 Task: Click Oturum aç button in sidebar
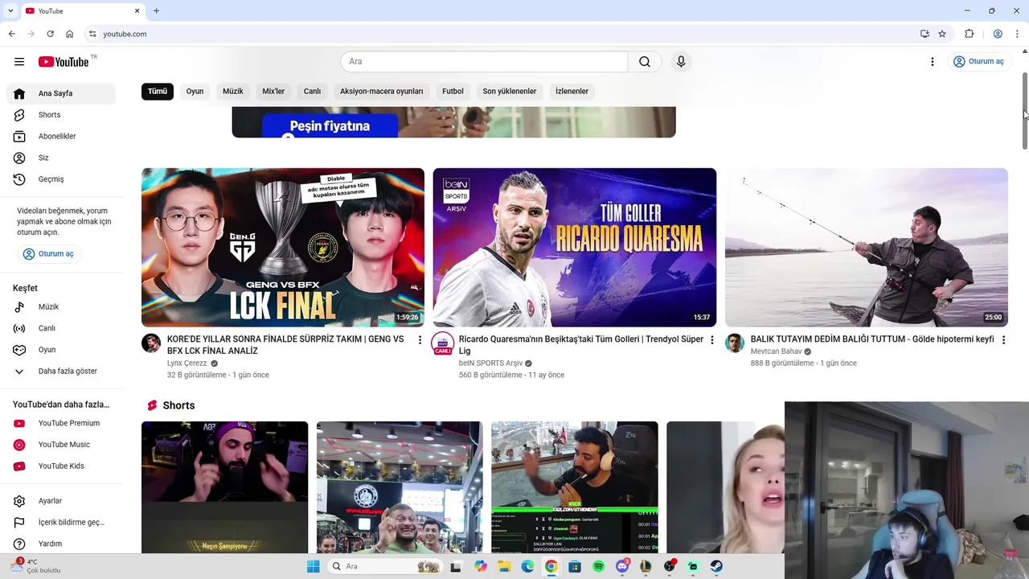(49, 254)
